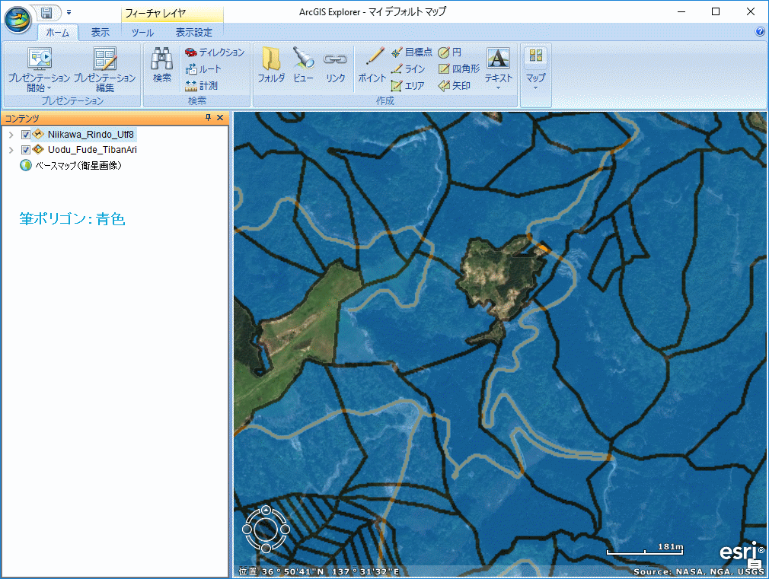Viewport: 769px width, 579px height.
Task: Open the 検索 (Find) tool
Action: (x=161, y=67)
